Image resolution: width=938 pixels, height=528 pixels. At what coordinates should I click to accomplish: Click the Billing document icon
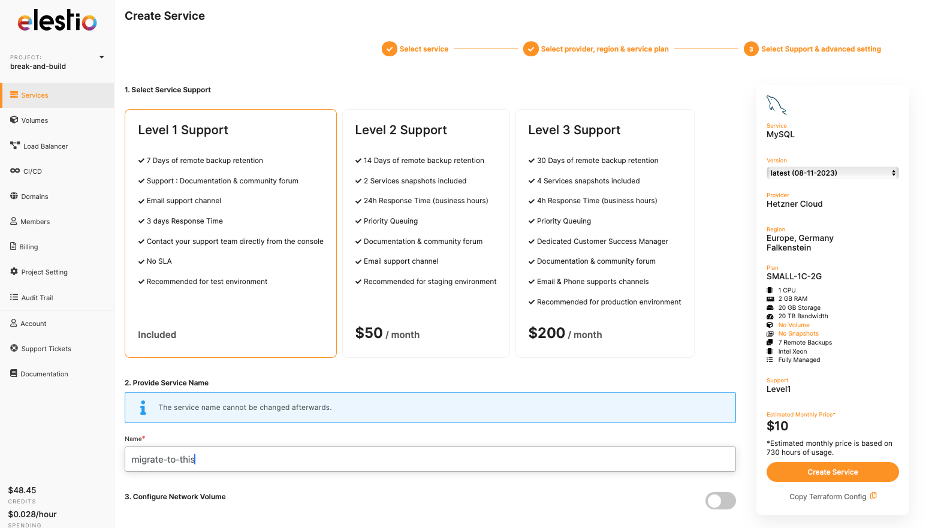tap(13, 246)
